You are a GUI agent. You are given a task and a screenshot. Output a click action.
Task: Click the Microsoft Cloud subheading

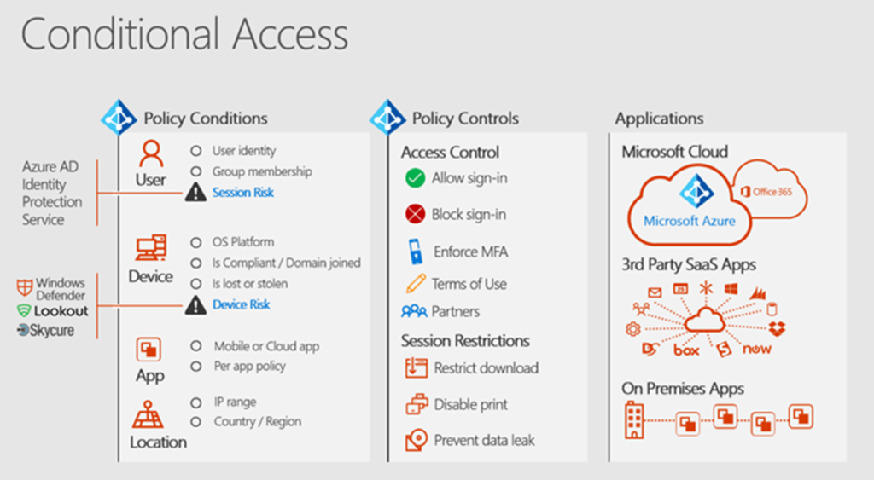pos(675,152)
